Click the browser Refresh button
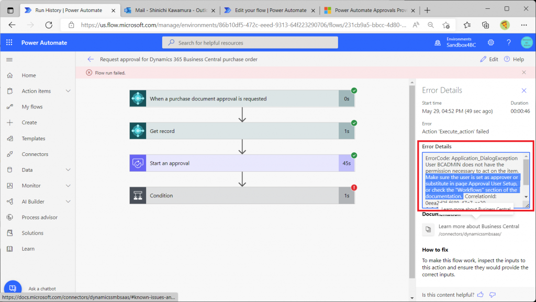Viewport: 536px width, 302px height. pos(49,25)
